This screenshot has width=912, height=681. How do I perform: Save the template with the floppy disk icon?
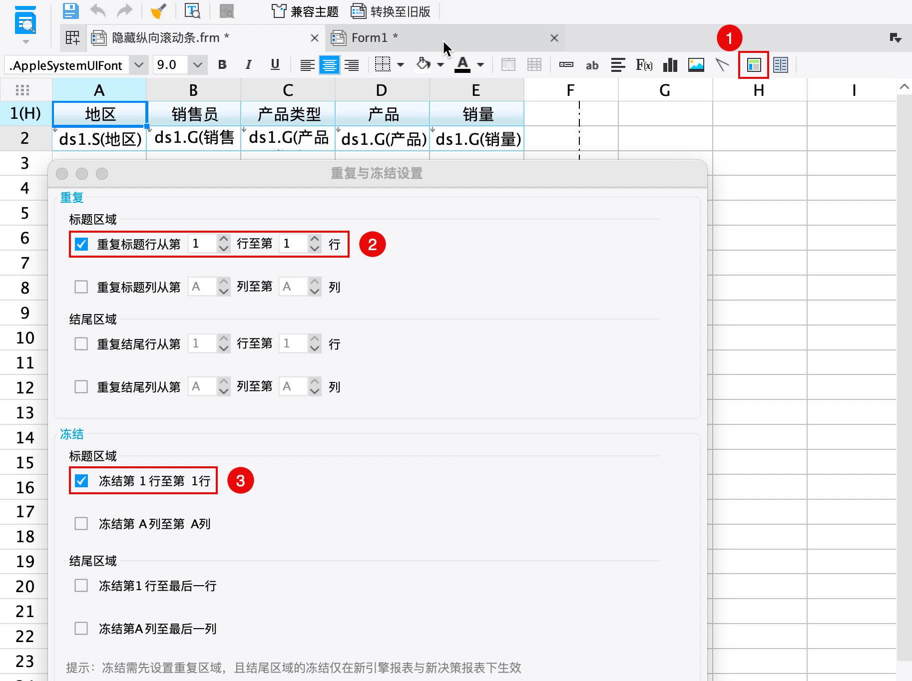(x=70, y=11)
